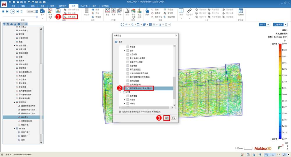291x157 pixels.
Task: Click the zoom-fit icon in viewport toolbar
Action: point(122,24)
